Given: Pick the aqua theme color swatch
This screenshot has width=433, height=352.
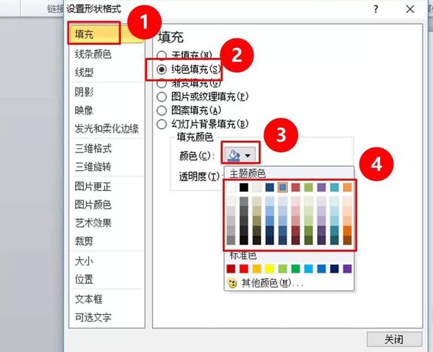Looking at the screenshot, I should click(335, 188).
